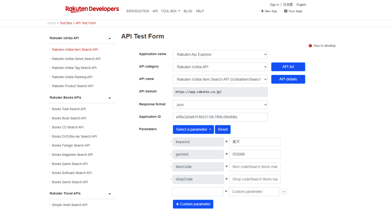Open the INTRODUCTION menu item

coord(138,11)
